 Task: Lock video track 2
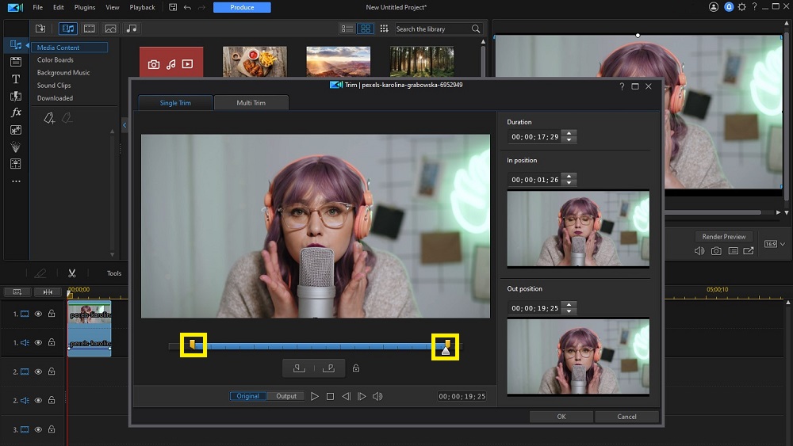coord(52,372)
